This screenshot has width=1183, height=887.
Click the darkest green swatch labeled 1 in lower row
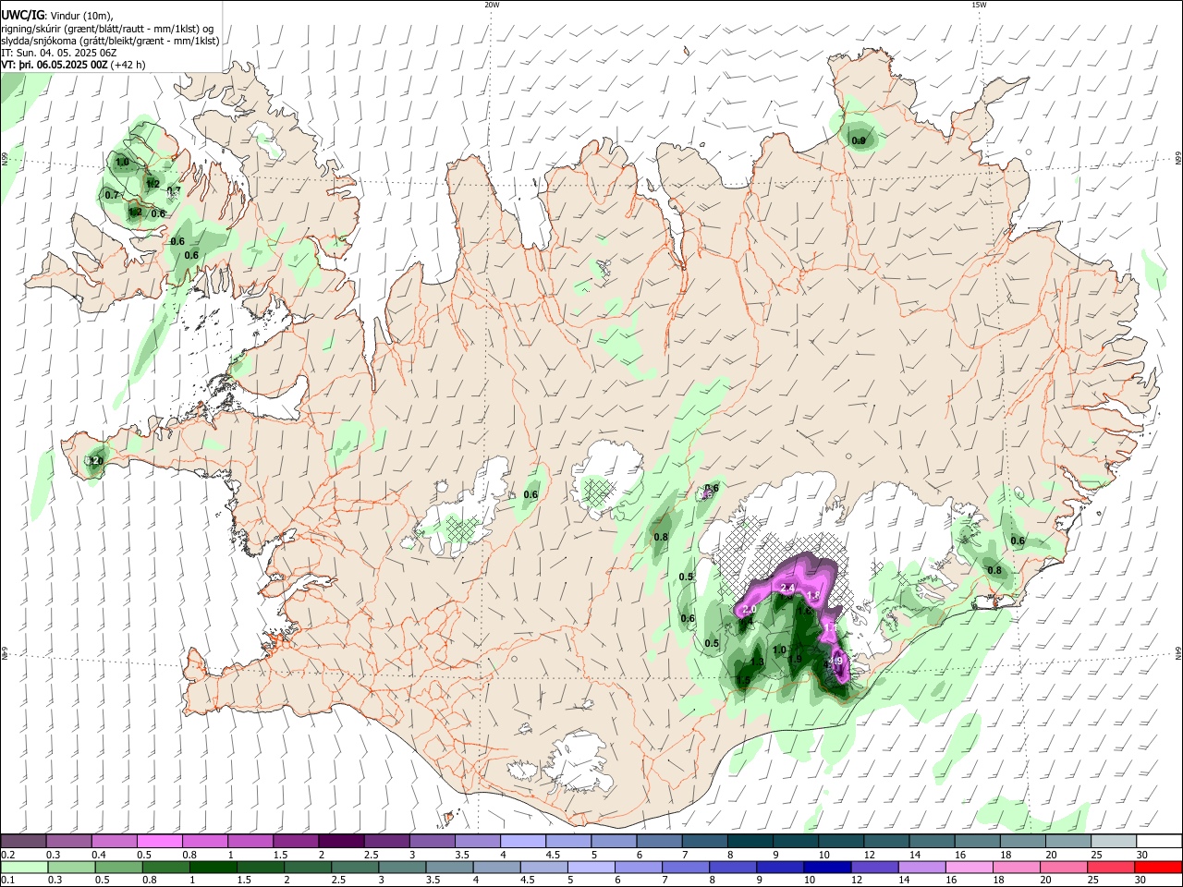click(x=213, y=868)
